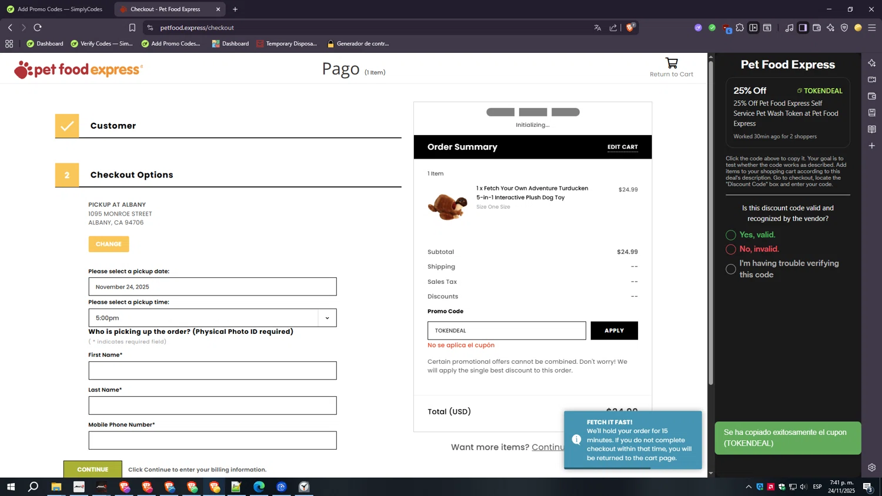
Task: Open Windows taskbar search
Action: (34, 487)
